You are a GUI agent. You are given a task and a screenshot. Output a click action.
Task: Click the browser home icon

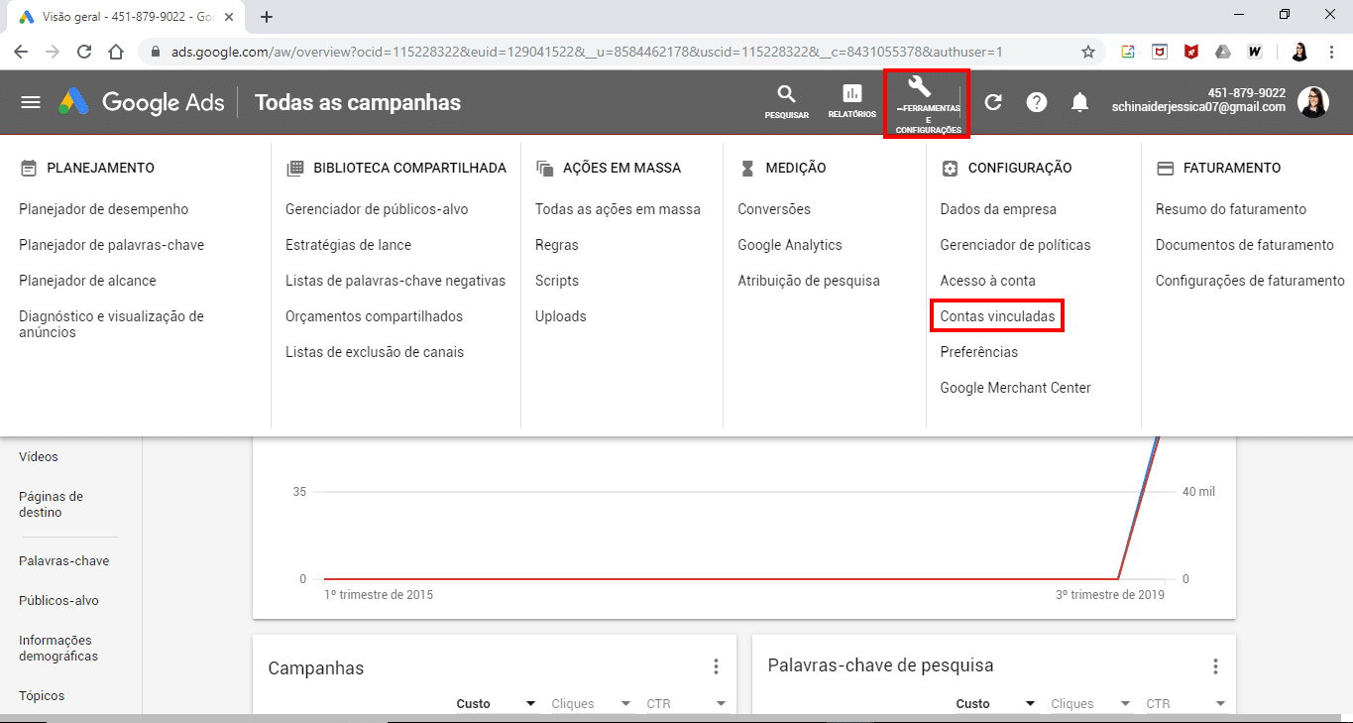[x=116, y=52]
